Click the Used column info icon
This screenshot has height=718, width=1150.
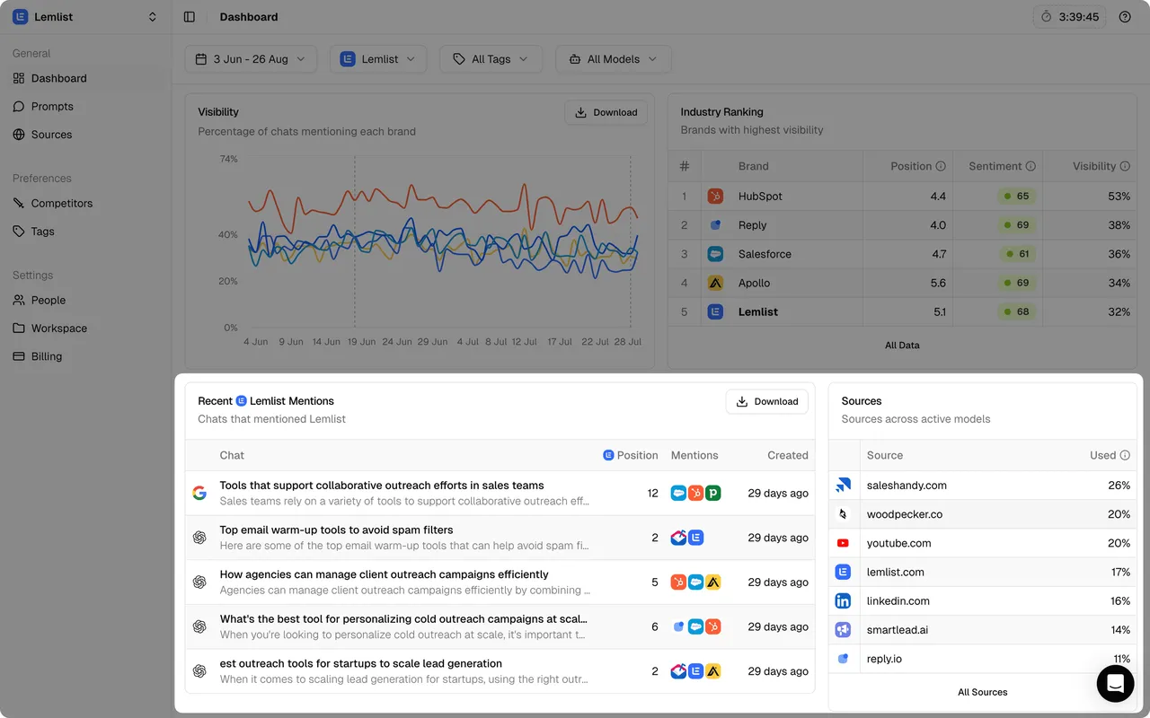click(1124, 455)
